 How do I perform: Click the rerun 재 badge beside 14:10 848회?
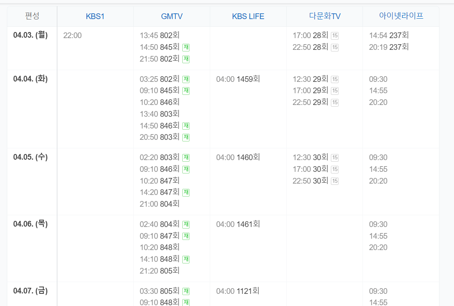(x=186, y=259)
